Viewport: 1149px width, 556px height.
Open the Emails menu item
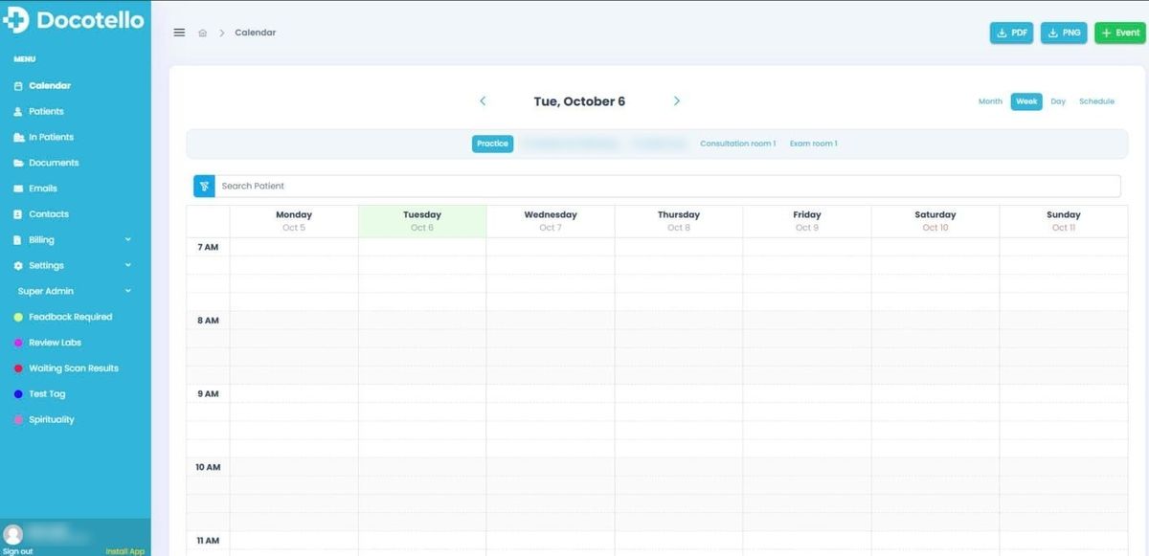point(43,189)
